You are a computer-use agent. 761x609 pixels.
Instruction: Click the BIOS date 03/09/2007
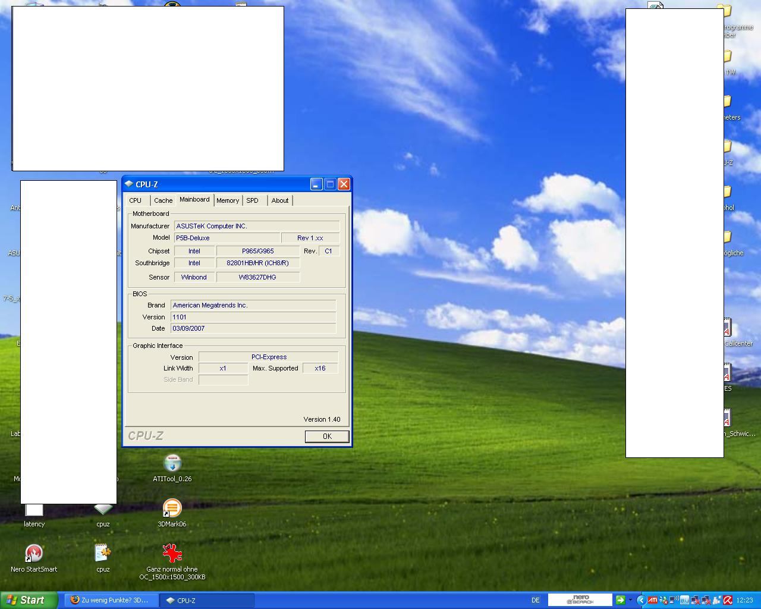253,328
